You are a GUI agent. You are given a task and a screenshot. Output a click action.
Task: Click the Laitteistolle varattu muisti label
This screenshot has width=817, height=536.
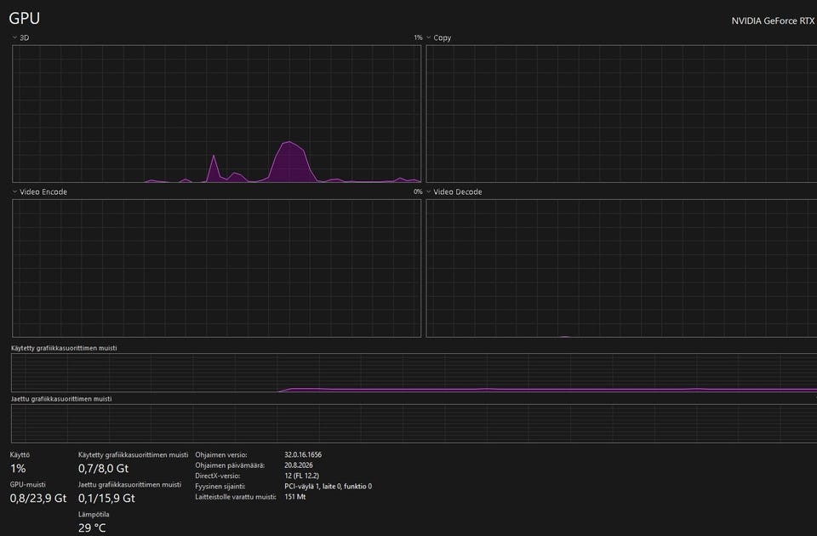click(x=236, y=496)
